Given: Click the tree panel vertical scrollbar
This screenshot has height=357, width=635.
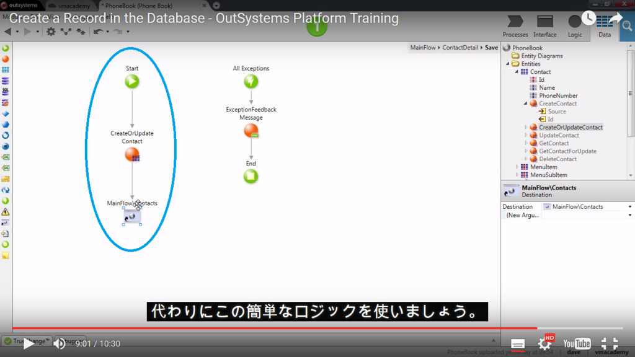Looking at the screenshot, I should (630, 93).
